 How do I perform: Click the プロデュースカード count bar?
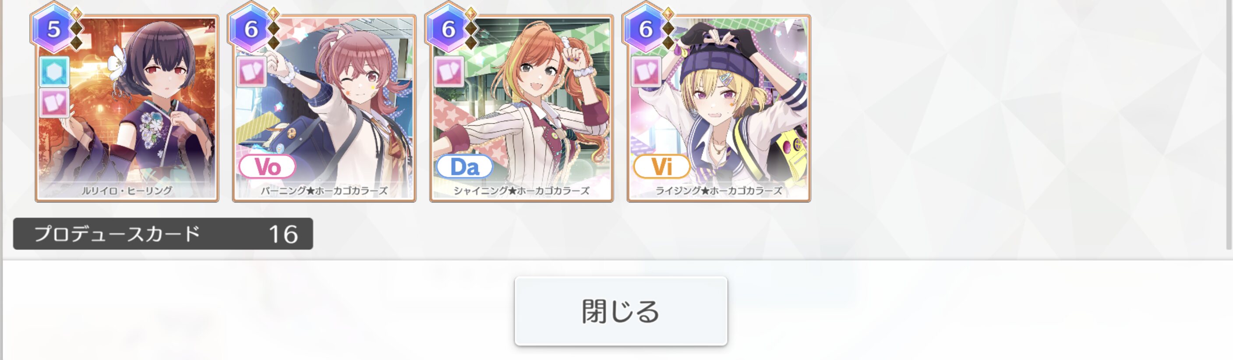pos(163,234)
